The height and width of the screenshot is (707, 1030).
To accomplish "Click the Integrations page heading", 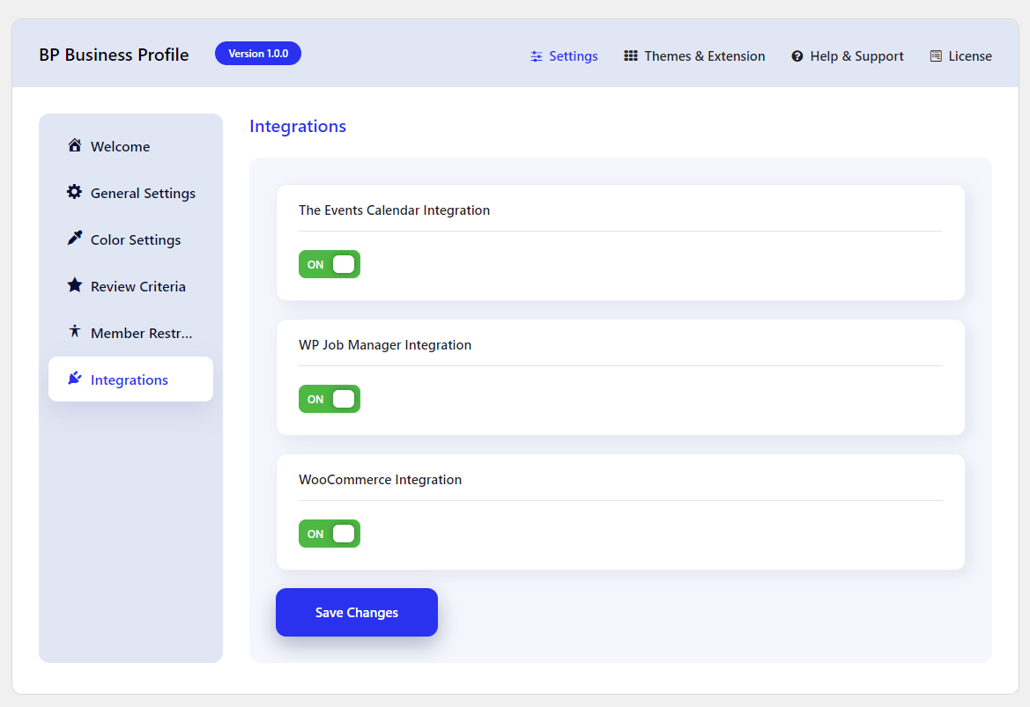I will tap(298, 126).
